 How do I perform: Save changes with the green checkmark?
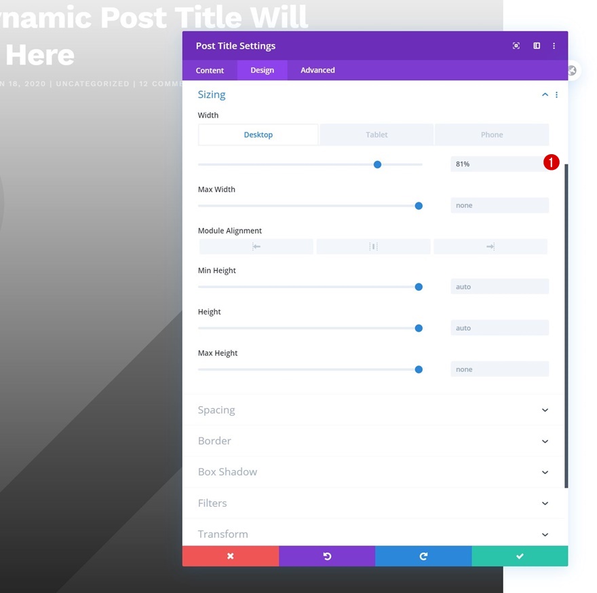(520, 556)
